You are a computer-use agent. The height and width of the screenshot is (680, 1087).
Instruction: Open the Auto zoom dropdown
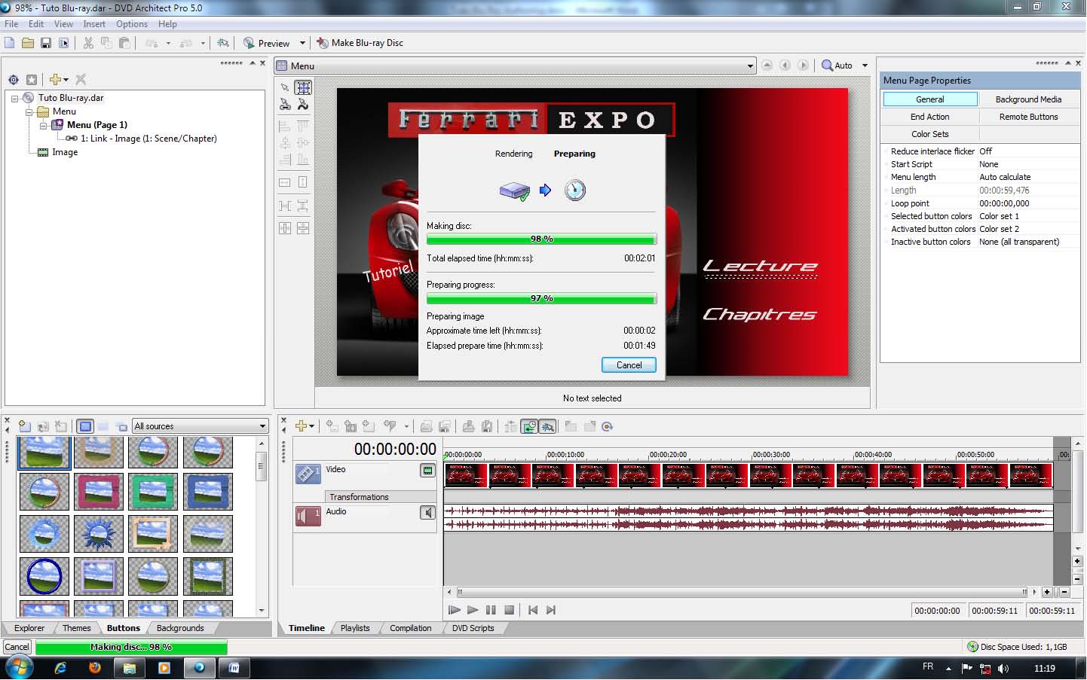click(x=865, y=66)
